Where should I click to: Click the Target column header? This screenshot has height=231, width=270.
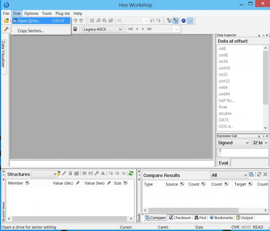pos(244,184)
